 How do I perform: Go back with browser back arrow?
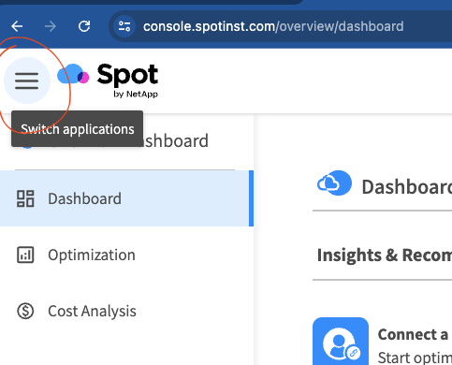17,26
